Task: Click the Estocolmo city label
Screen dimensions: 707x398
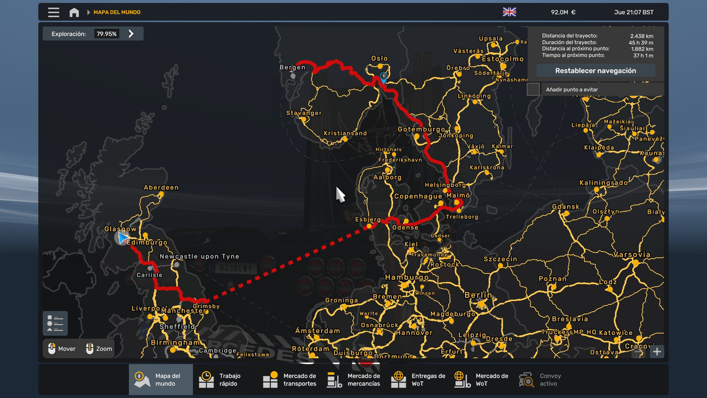Action: (x=503, y=59)
